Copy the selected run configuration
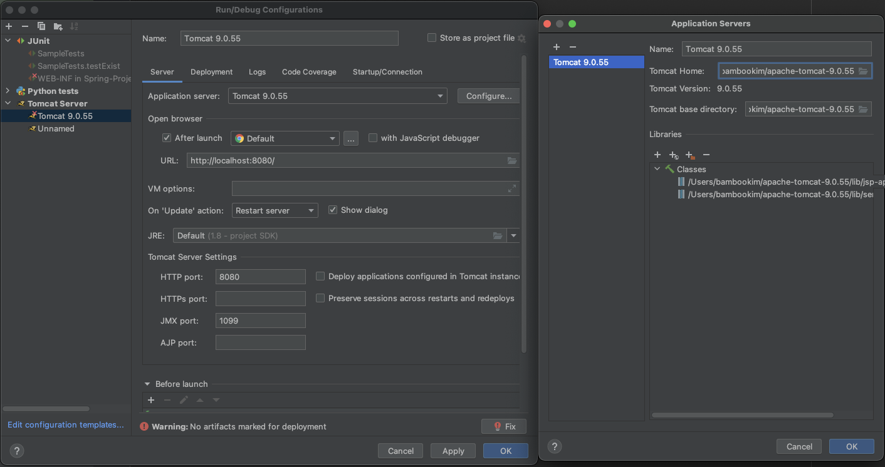 (41, 26)
